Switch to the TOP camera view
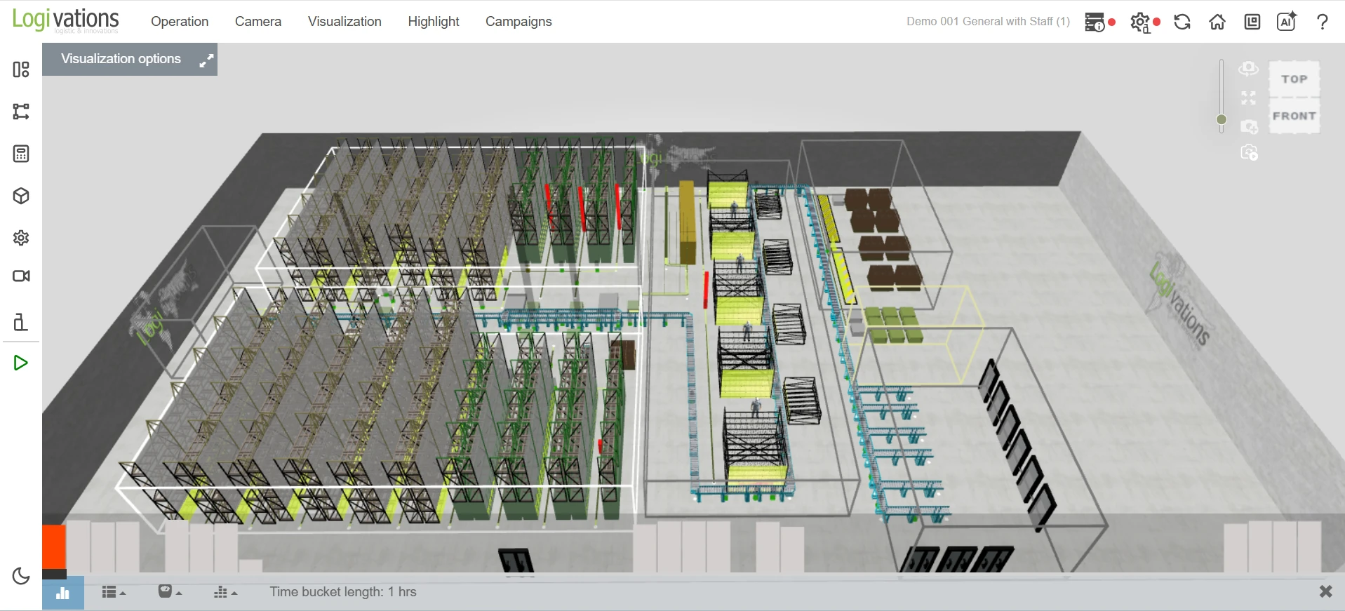This screenshot has width=1345, height=611. [x=1294, y=79]
